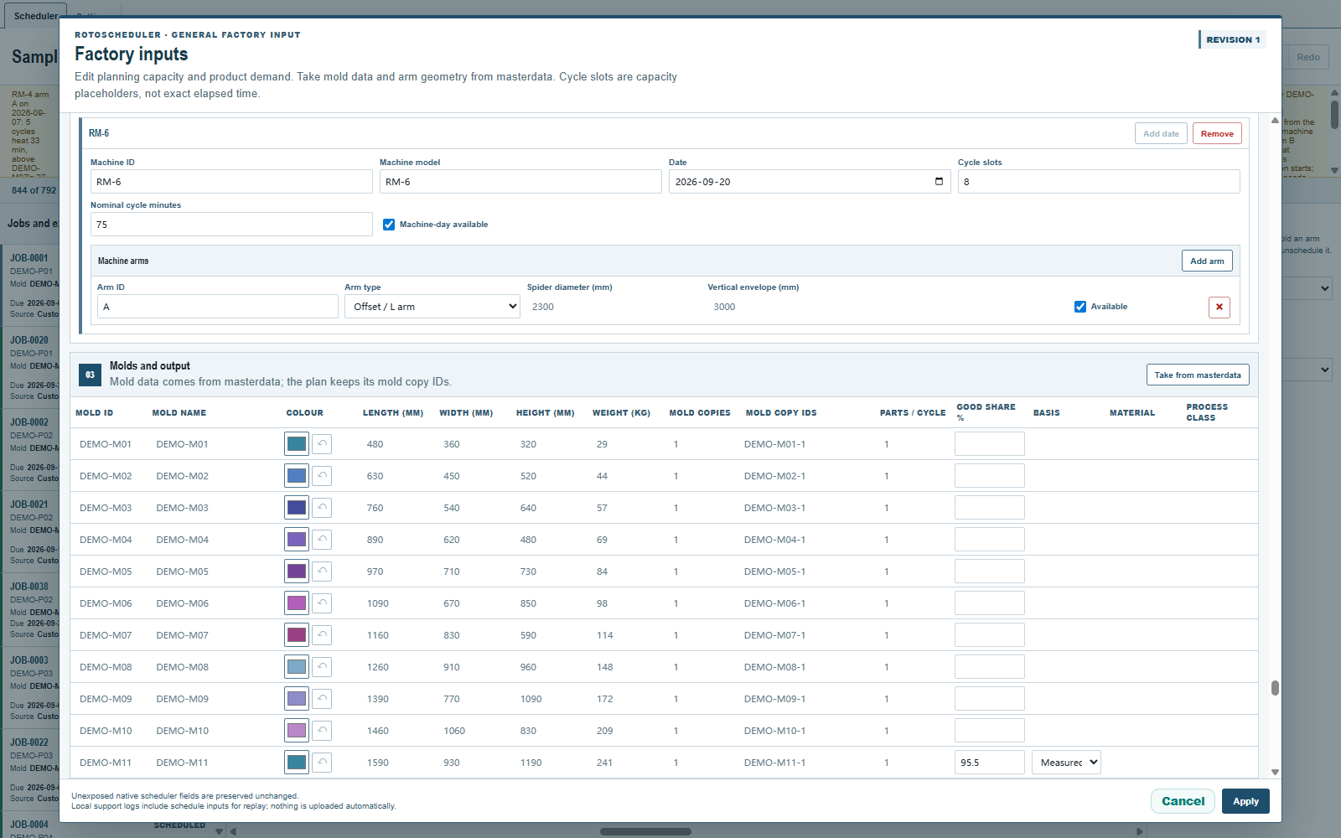Reset colour for mold DEMO-M09
This screenshot has height=838, width=1341.
(x=322, y=699)
